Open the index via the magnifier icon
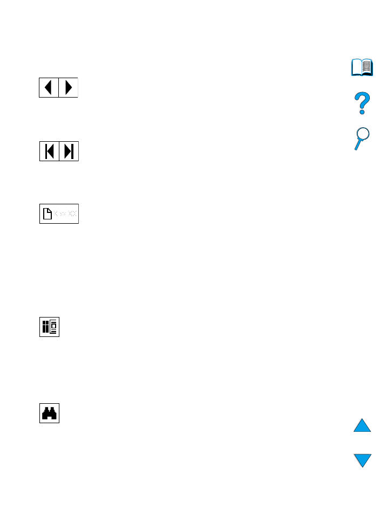 pyautogui.click(x=362, y=139)
